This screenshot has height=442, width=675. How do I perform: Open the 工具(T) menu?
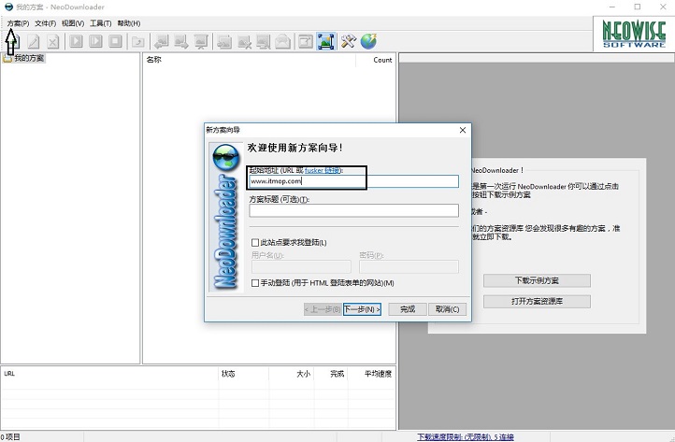pos(100,23)
